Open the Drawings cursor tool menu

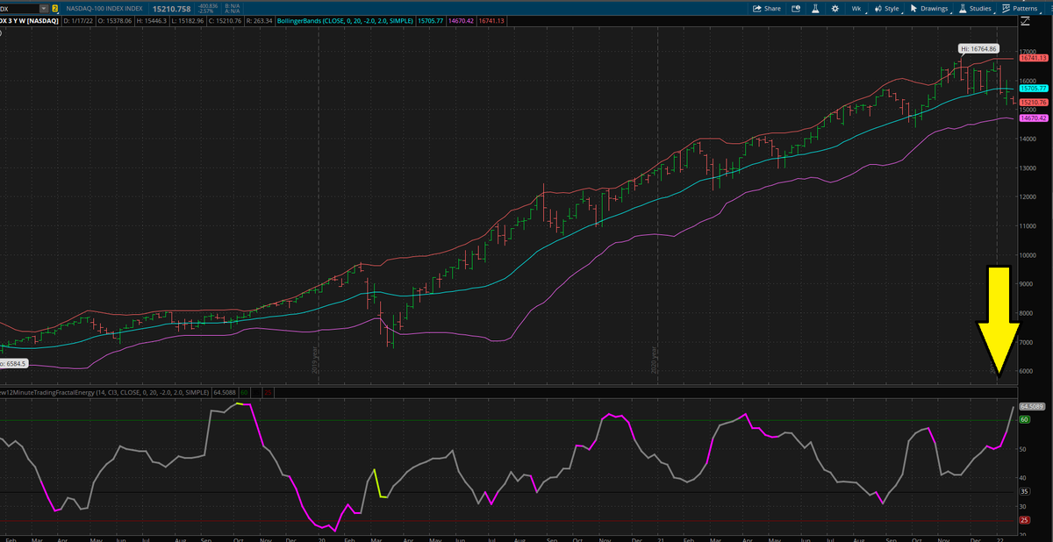pyautogui.click(x=930, y=9)
